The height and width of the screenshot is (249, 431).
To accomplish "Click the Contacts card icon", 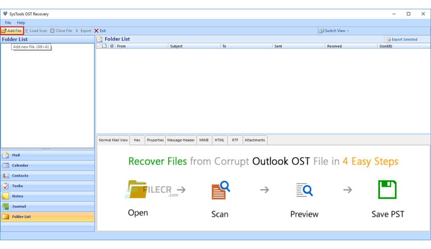I will point(6,176).
